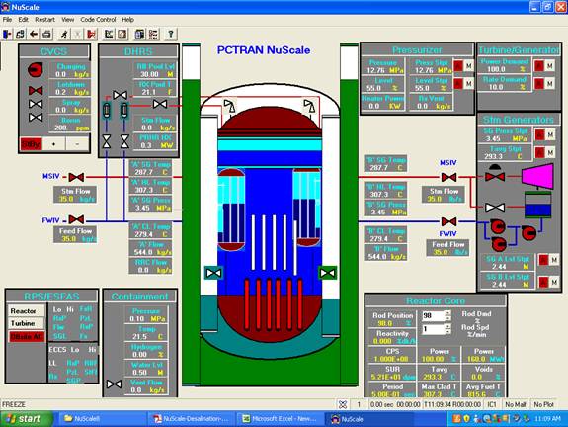Click the magenta turbine icon

click(537, 177)
